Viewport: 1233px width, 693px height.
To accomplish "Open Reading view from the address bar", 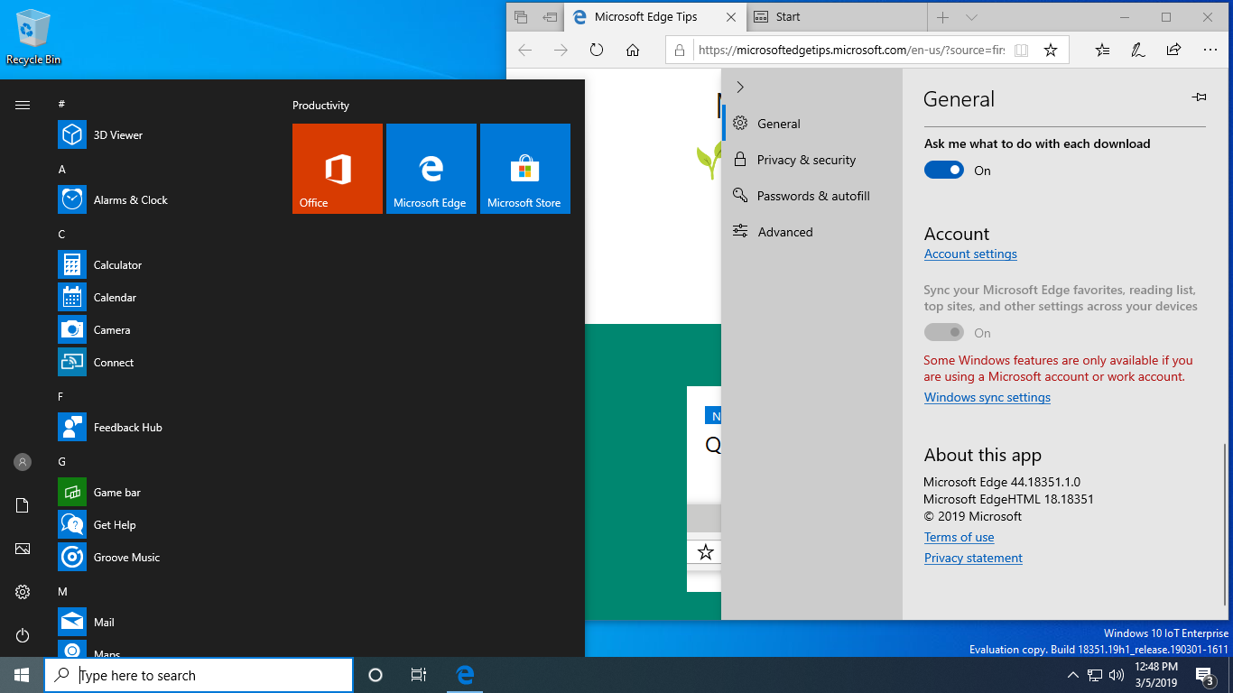I will [1021, 51].
